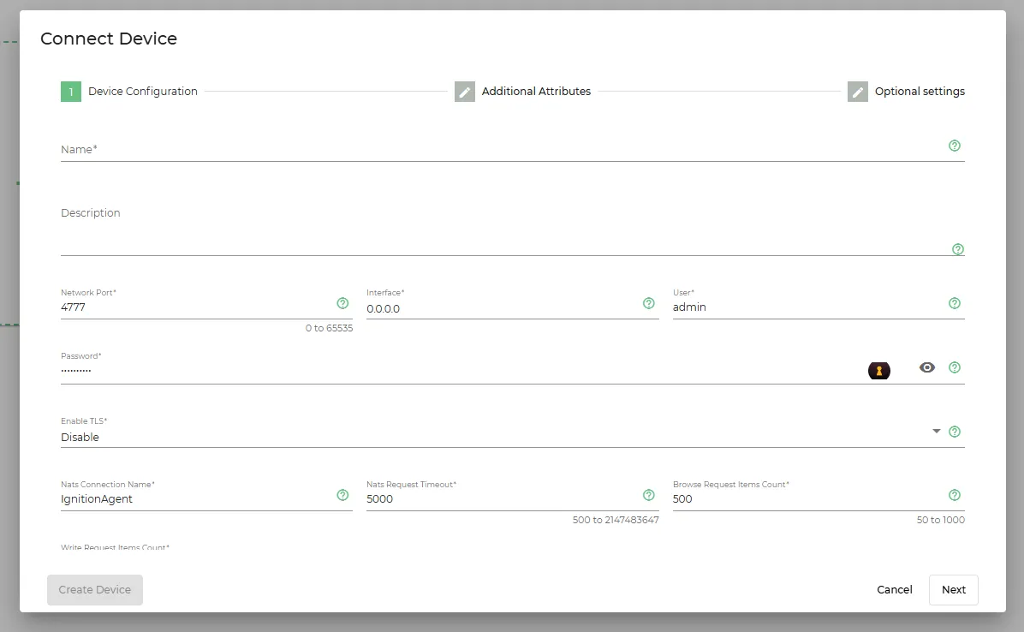The image size is (1024, 632).
Task: Open help for Browse Request Items Count
Action: tap(954, 495)
